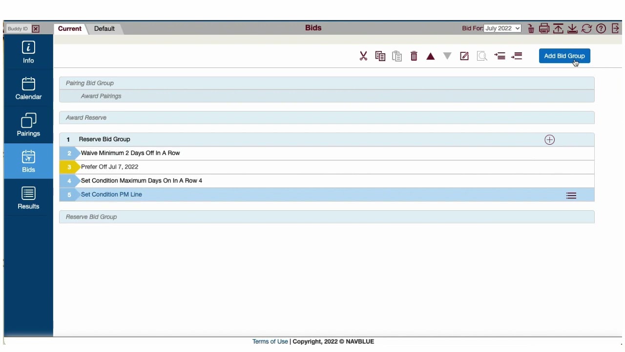625x352 pixels.
Task: Click the header trash icon beside Bid For
Action: (x=531, y=29)
